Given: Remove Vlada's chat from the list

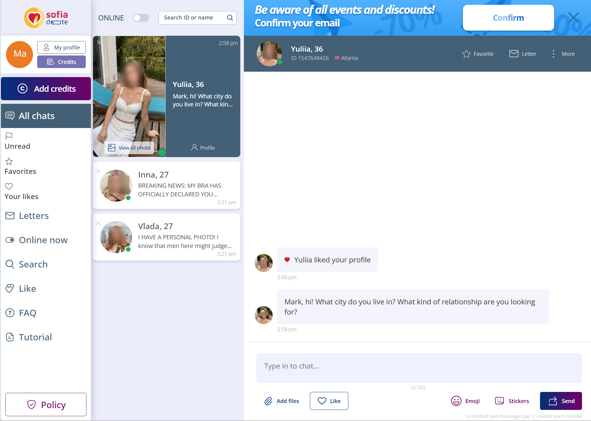Looking at the screenshot, I should (98, 223).
